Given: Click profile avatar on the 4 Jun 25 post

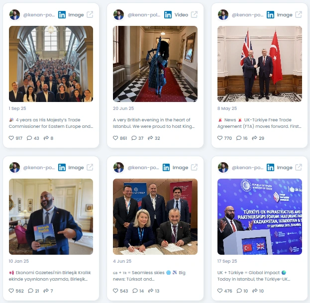Looking at the screenshot, I should (x=118, y=167).
